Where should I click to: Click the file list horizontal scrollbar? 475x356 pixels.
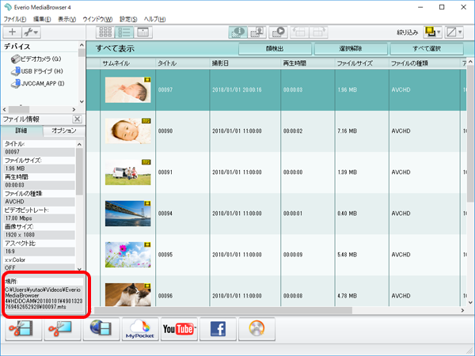point(223,310)
